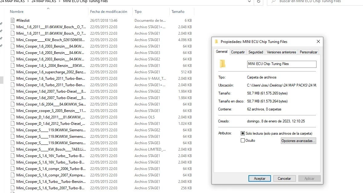Click the Cancelar button
The height and width of the screenshot is (193, 363).
[x=284, y=179]
